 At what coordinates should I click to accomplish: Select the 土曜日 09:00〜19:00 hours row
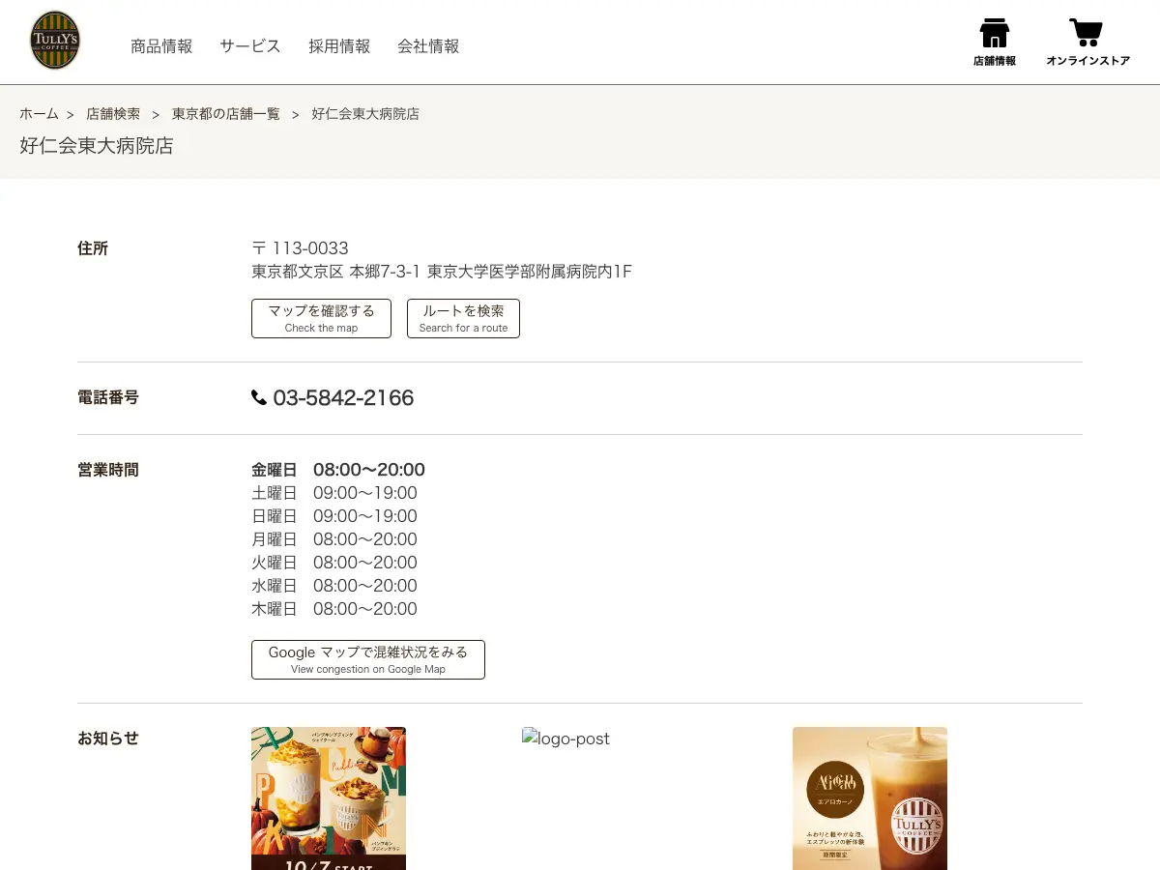(x=334, y=493)
